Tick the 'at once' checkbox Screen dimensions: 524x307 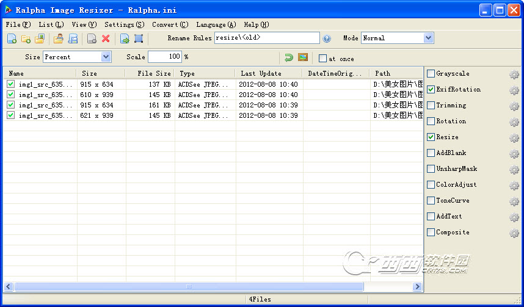[322, 59]
